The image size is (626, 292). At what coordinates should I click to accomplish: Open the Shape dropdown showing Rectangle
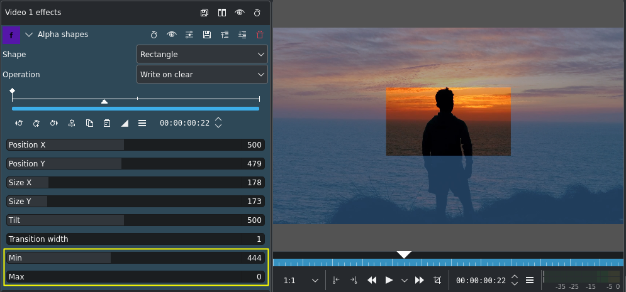202,54
